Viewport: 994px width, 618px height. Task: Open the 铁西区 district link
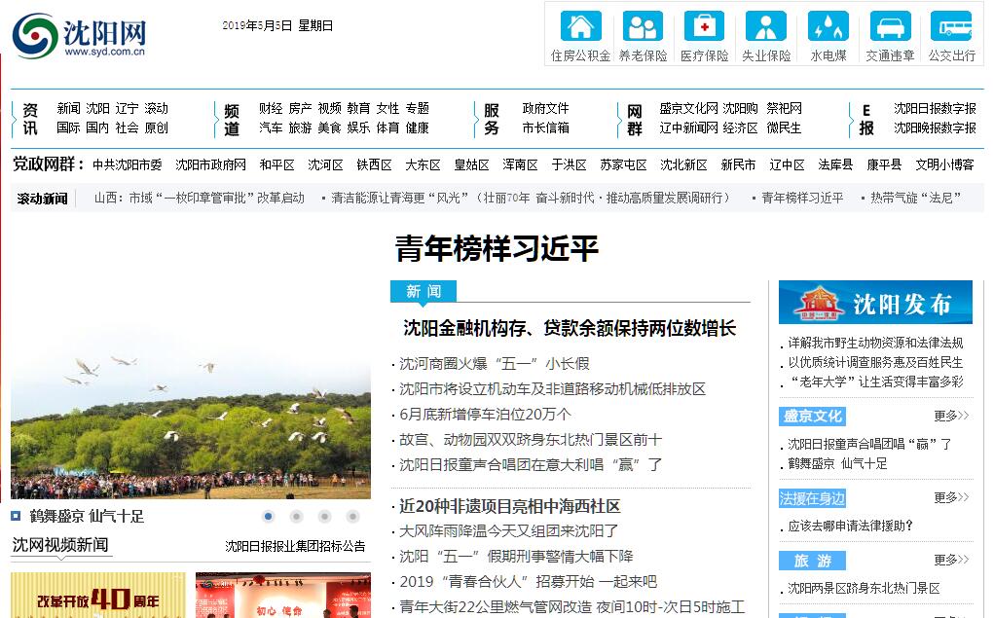coord(374,164)
